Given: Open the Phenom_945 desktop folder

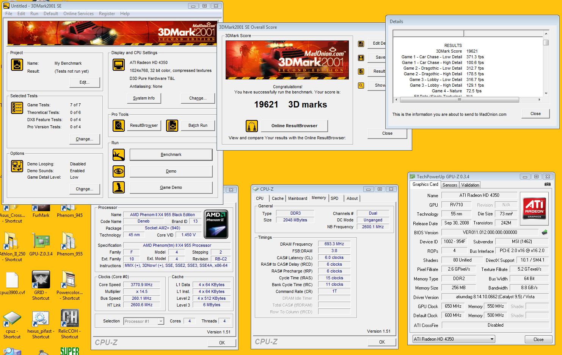Looking at the screenshot, I should coord(69,212).
